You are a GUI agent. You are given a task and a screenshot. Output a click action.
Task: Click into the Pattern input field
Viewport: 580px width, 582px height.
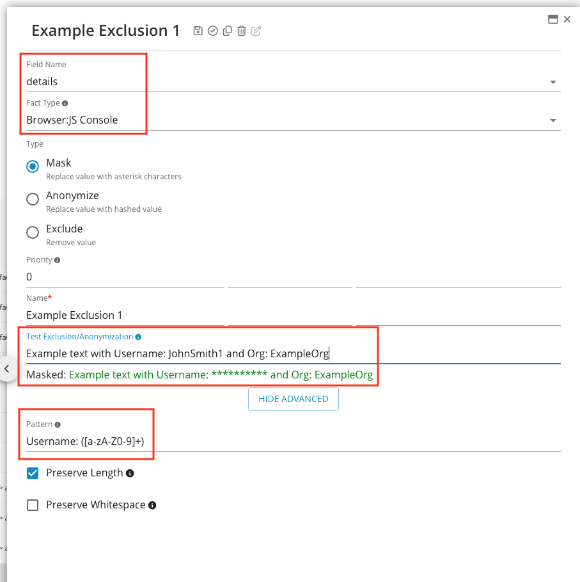(288, 441)
